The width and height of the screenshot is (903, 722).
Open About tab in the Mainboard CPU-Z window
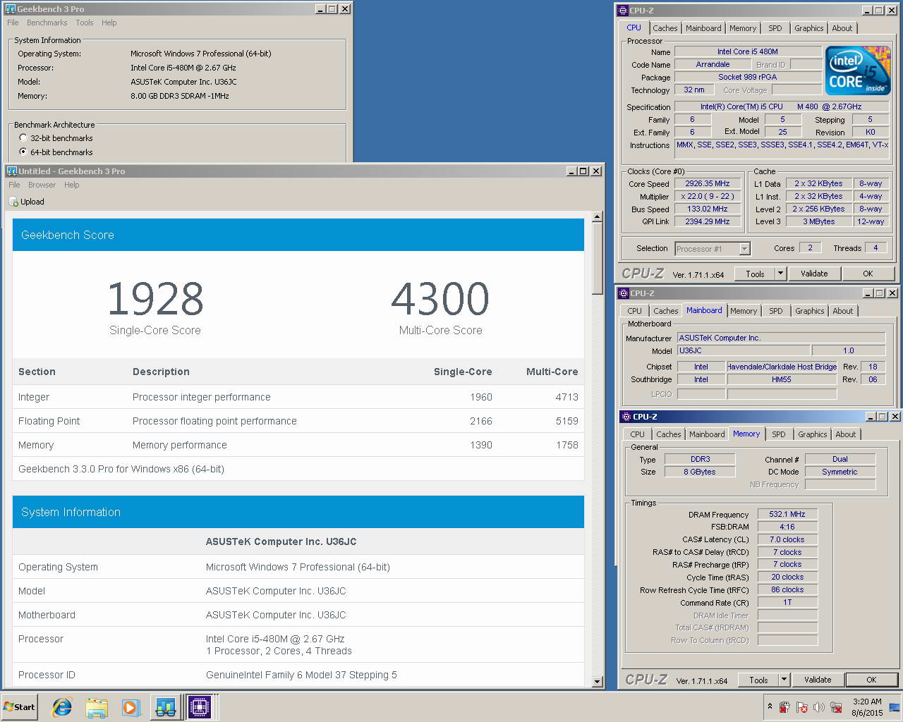pyautogui.click(x=842, y=311)
